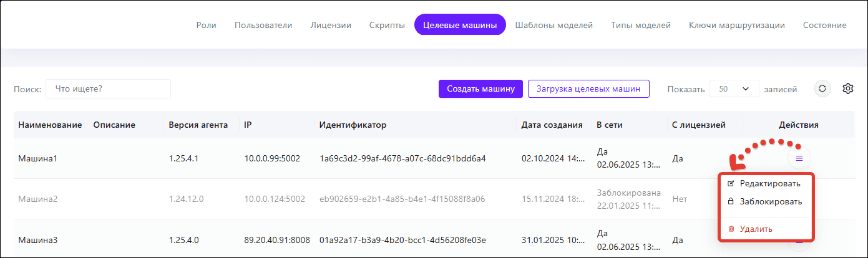Switch to the Роли tab
Screen dimensions: 868x258
tap(206, 26)
